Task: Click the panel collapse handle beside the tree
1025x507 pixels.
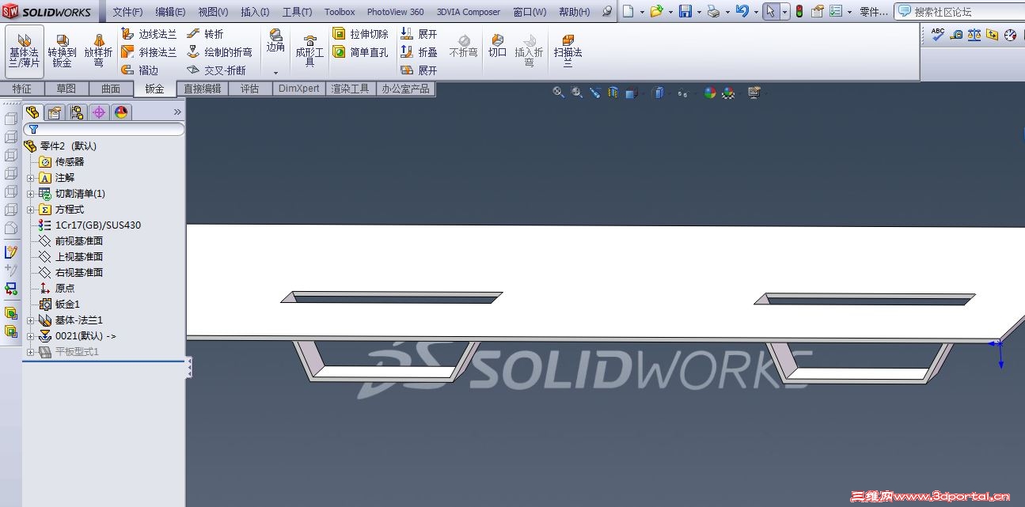Action: coord(189,367)
